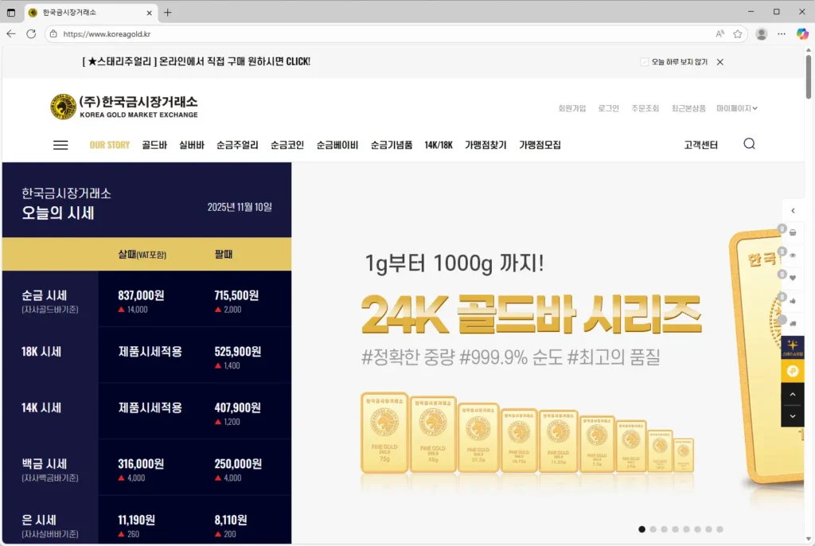Click the printer icon in the quick sidebar
Image resolution: width=815 pixels, height=546 pixels.
coord(792,232)
